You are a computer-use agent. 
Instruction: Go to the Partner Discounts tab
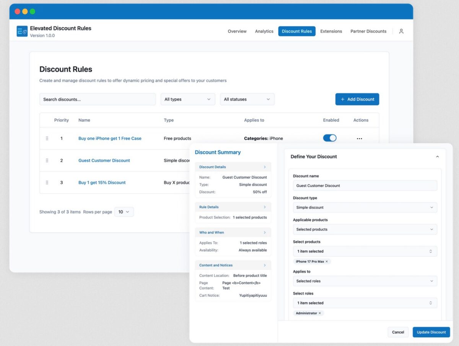368,31
